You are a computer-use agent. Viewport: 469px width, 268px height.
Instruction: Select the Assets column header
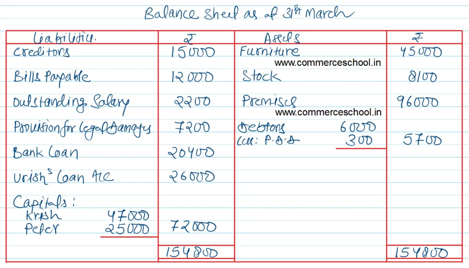click(x=282, y=38)
